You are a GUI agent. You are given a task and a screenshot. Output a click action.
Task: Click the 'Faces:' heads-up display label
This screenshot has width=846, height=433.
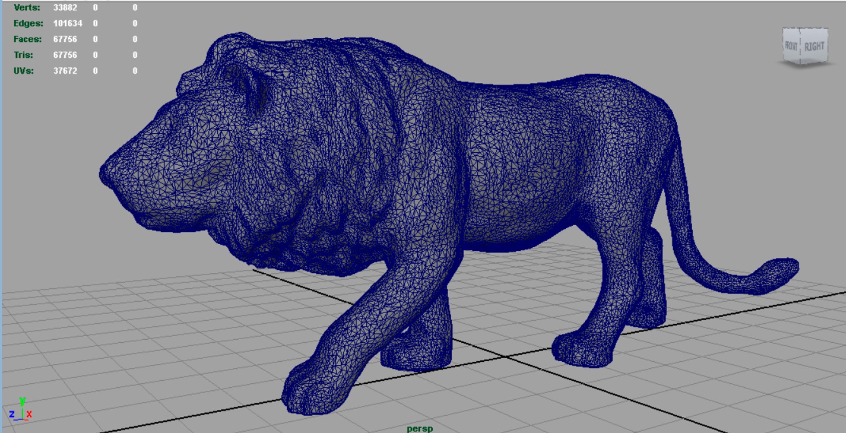pyautogui.click(x=28, y=39)
